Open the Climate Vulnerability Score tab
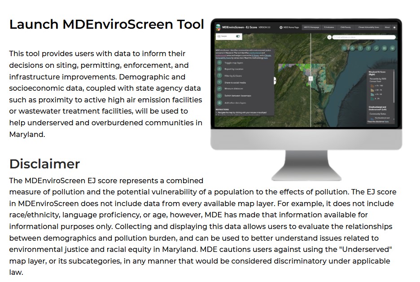420x282 pixels. [368, 27]
